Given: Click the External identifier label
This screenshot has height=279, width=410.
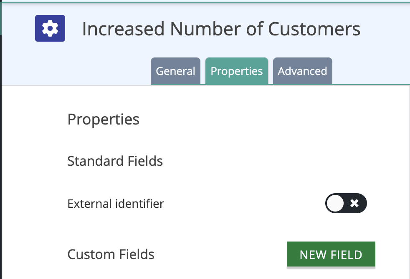Looking at the screenshot, I should click(x=116, y=204).
